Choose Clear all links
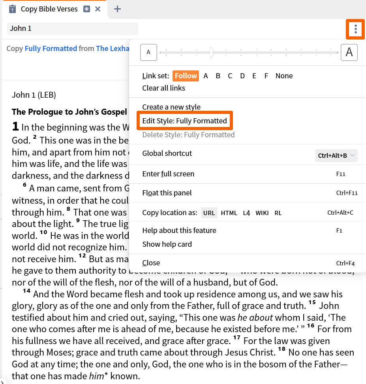 coord(163,88)
